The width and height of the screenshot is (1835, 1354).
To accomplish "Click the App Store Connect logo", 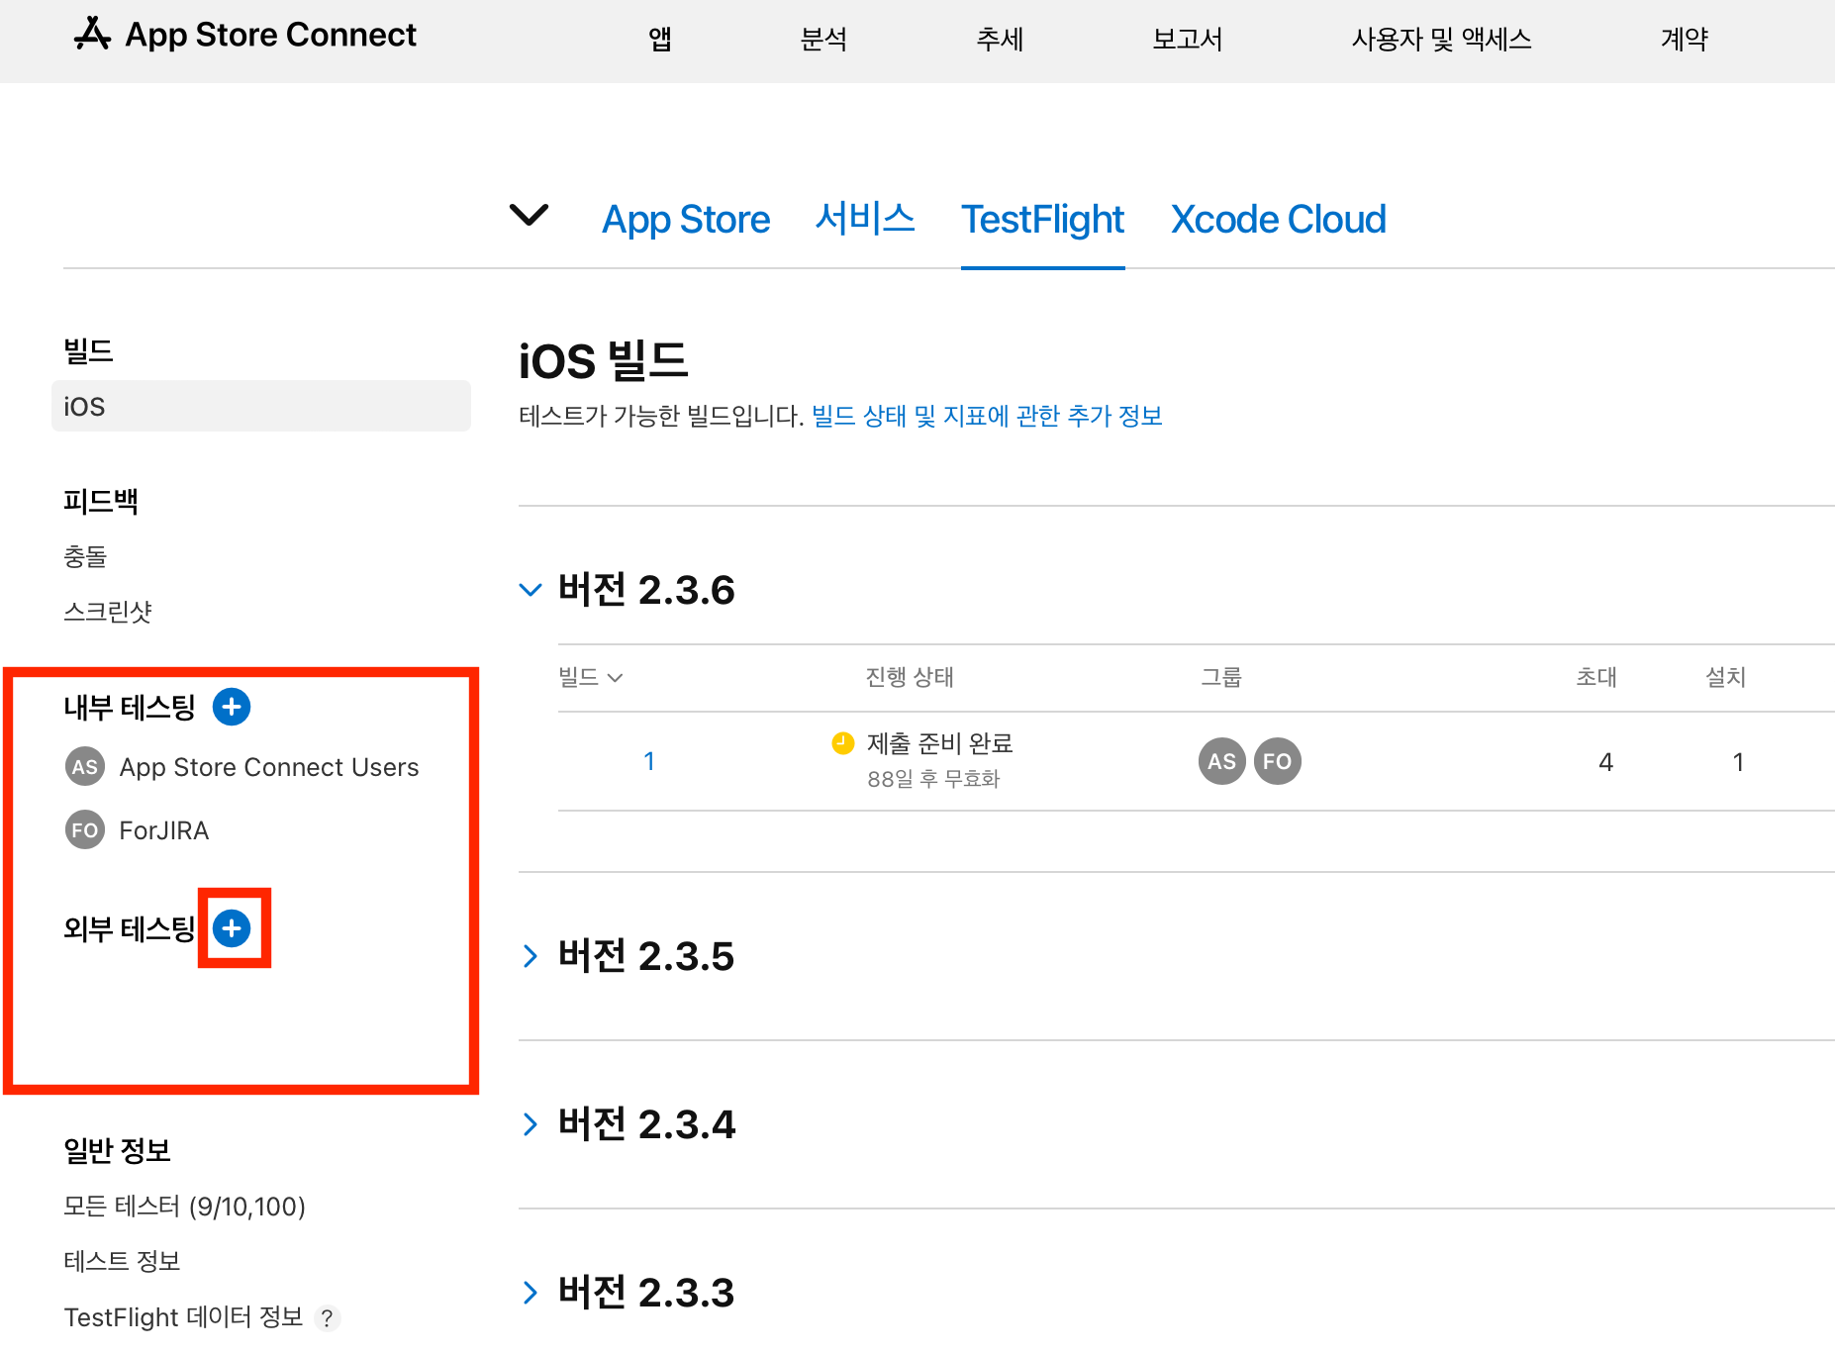I will point(245,35).
